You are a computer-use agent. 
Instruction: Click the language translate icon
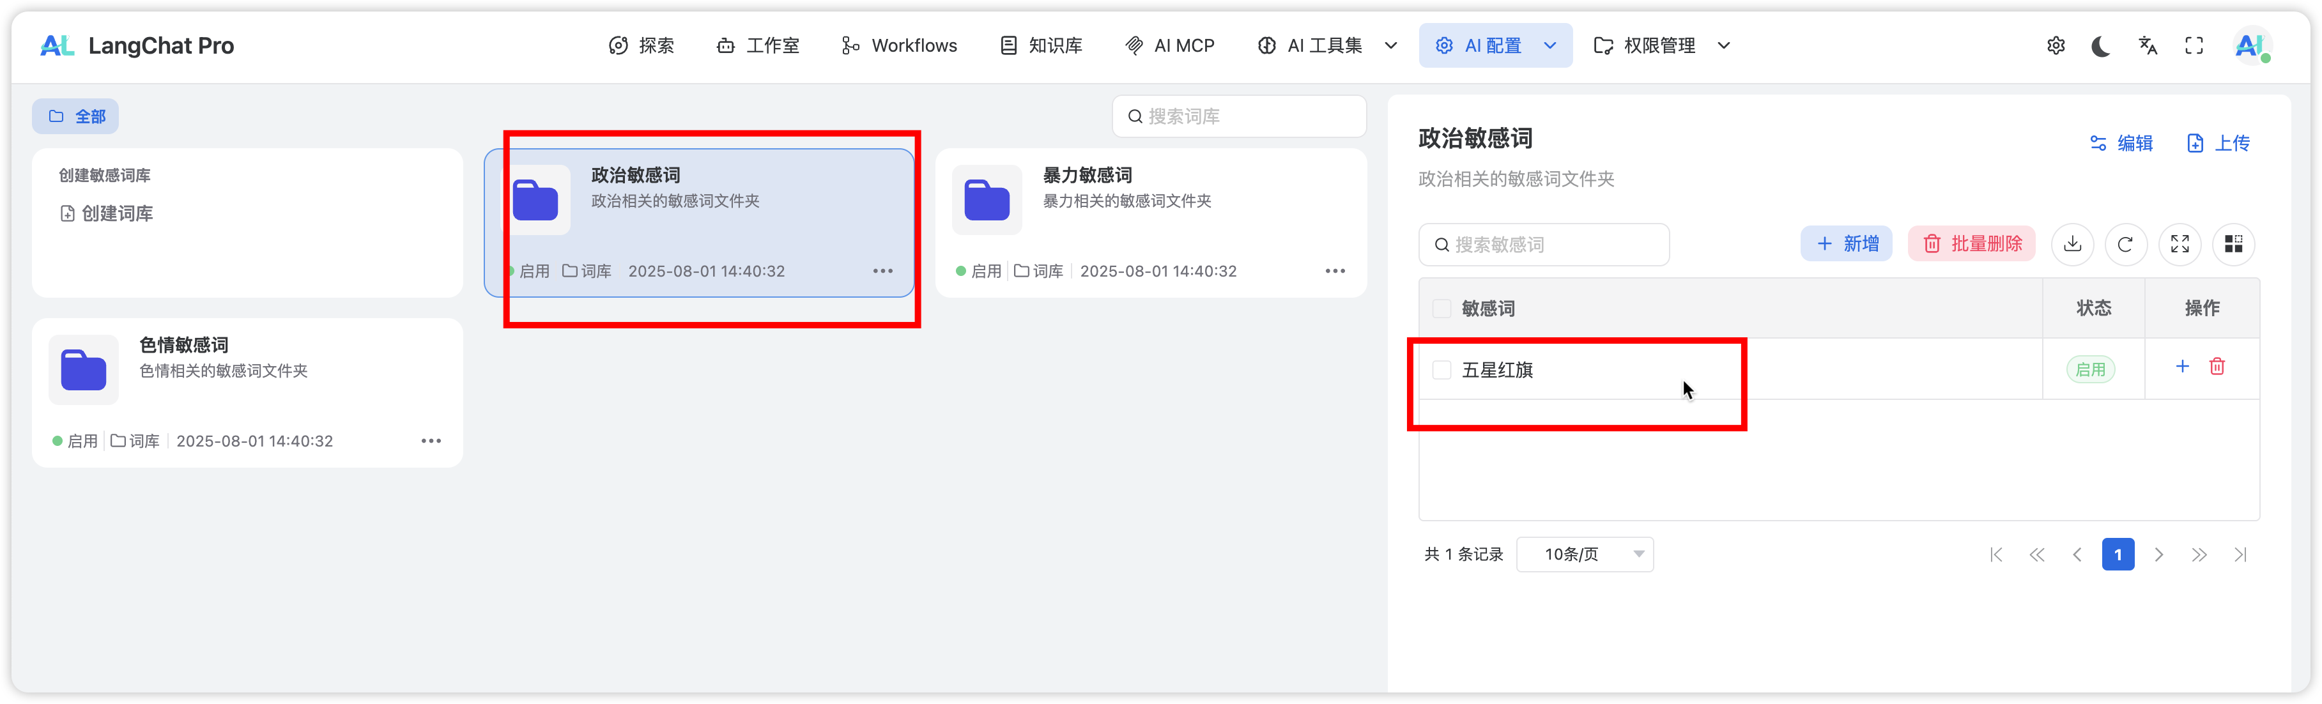point(2148,46)
